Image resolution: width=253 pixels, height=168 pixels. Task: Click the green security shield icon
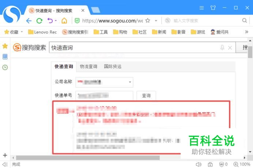point(77,20)
